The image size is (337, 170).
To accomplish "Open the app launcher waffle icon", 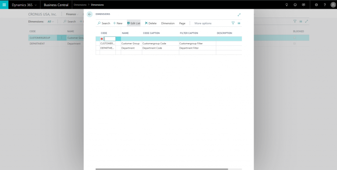I will 4,4.
